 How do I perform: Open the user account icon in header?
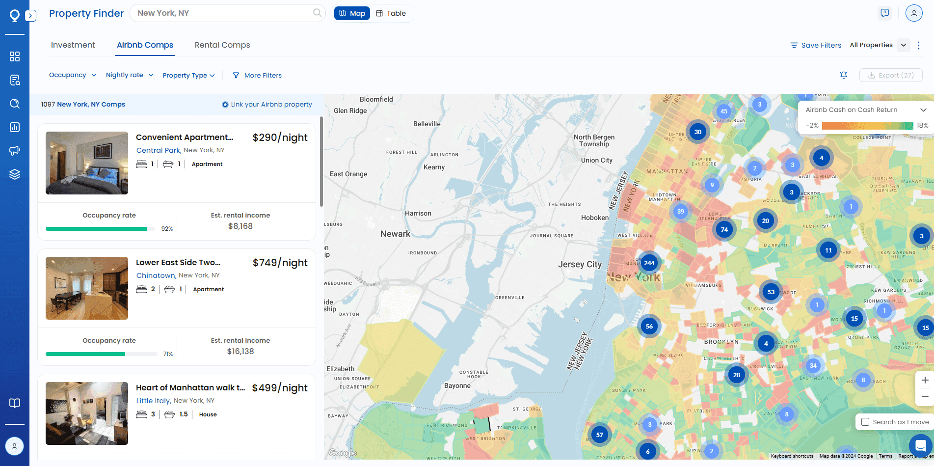point(914,13)
